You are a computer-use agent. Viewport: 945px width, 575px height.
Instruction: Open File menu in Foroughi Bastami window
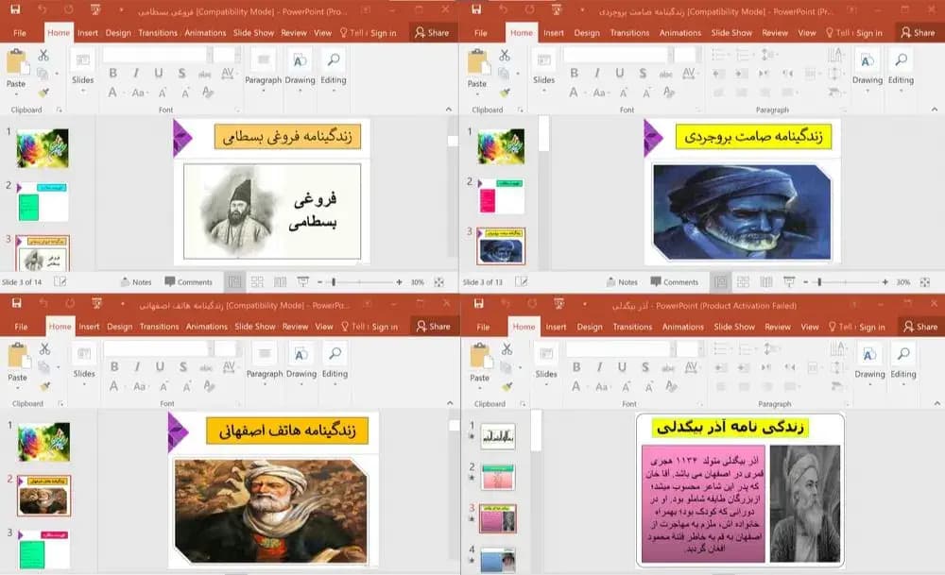click(x=20, y=32)
